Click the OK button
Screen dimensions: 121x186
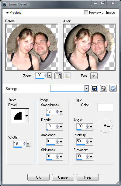click(x=38, y=177)
